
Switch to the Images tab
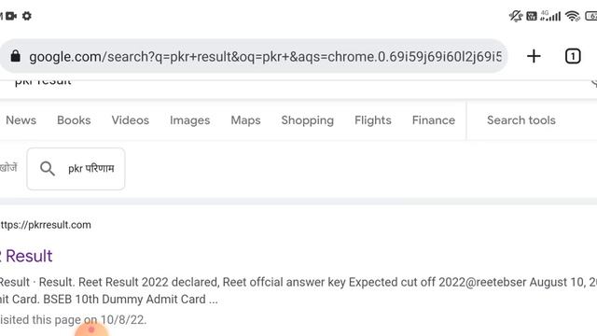(189, 120)
